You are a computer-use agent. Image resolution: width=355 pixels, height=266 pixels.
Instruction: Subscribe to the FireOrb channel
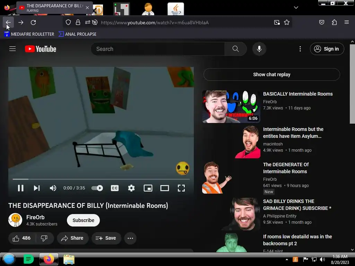click(83, 220)
